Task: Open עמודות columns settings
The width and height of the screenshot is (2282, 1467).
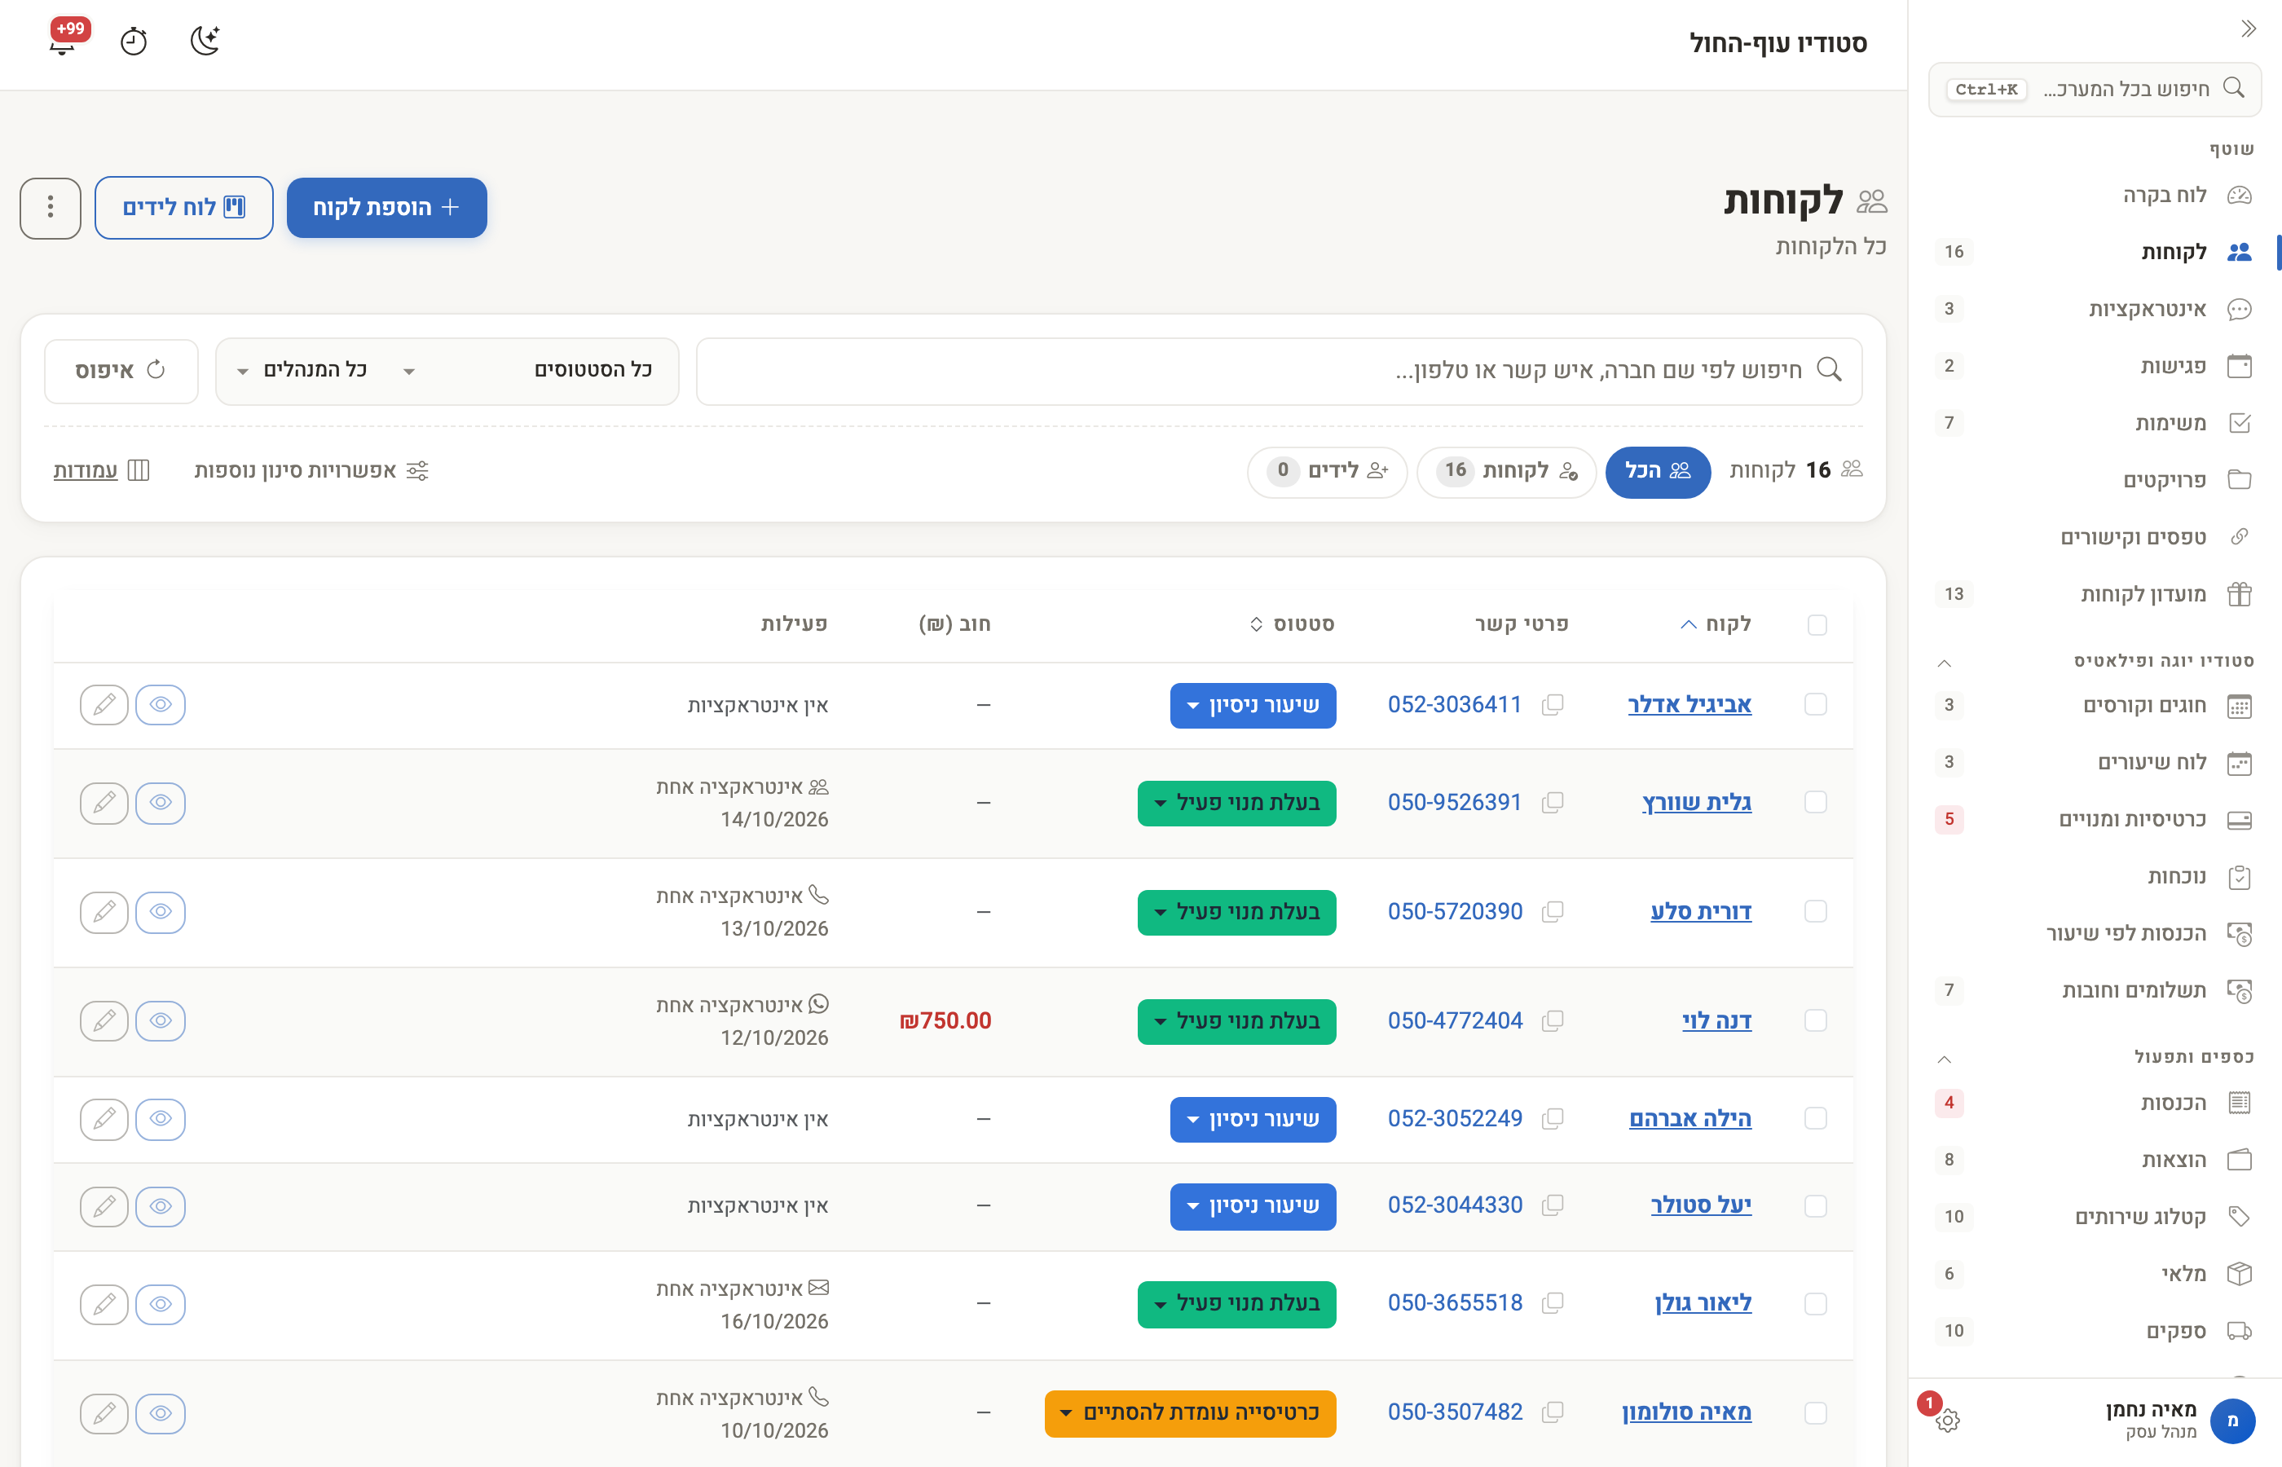Action: [x=101, y=470]
